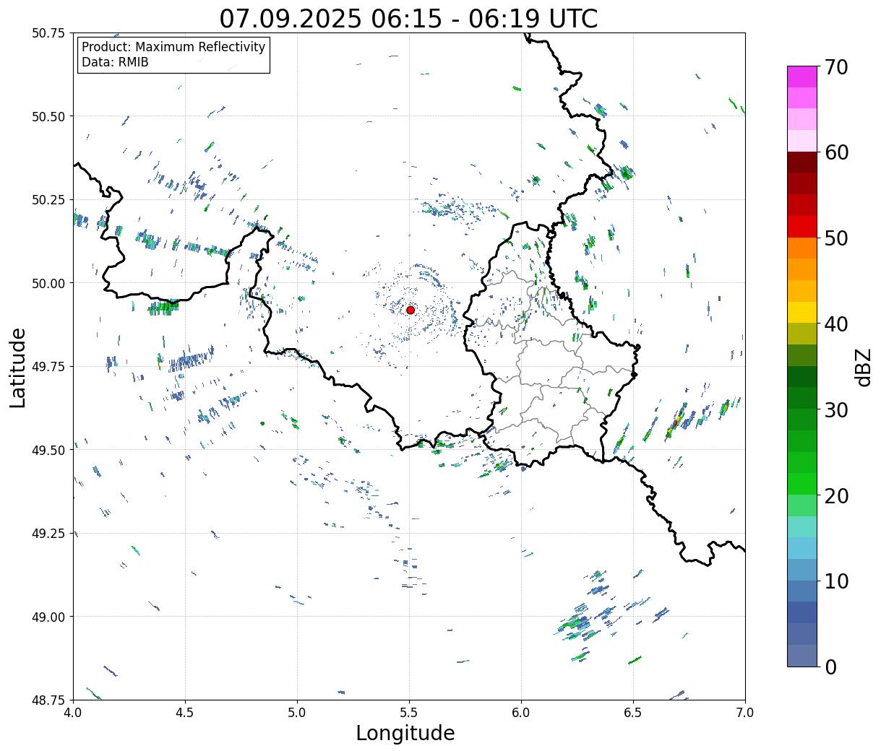
Task: Click the colorbar tick label 0
Action: tap(830, 667)
